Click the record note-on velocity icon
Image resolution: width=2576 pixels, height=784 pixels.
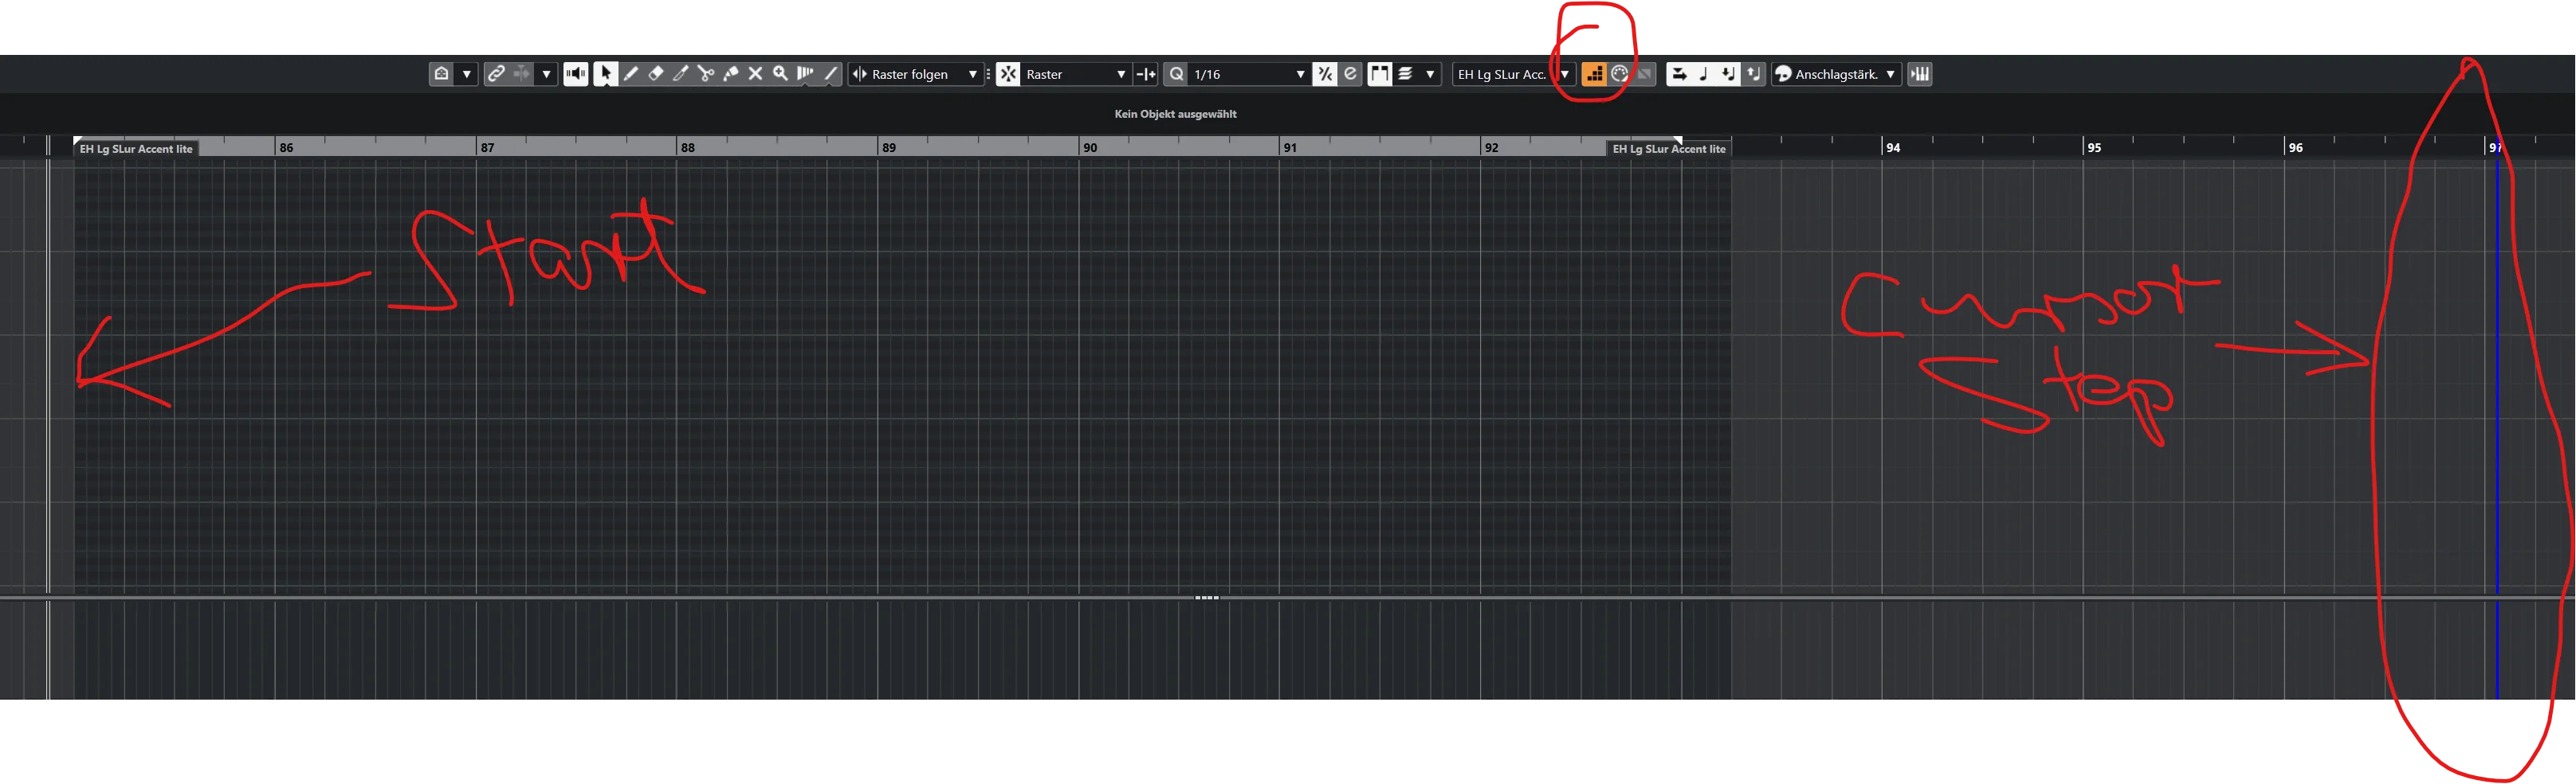(x=1753, y=74)
